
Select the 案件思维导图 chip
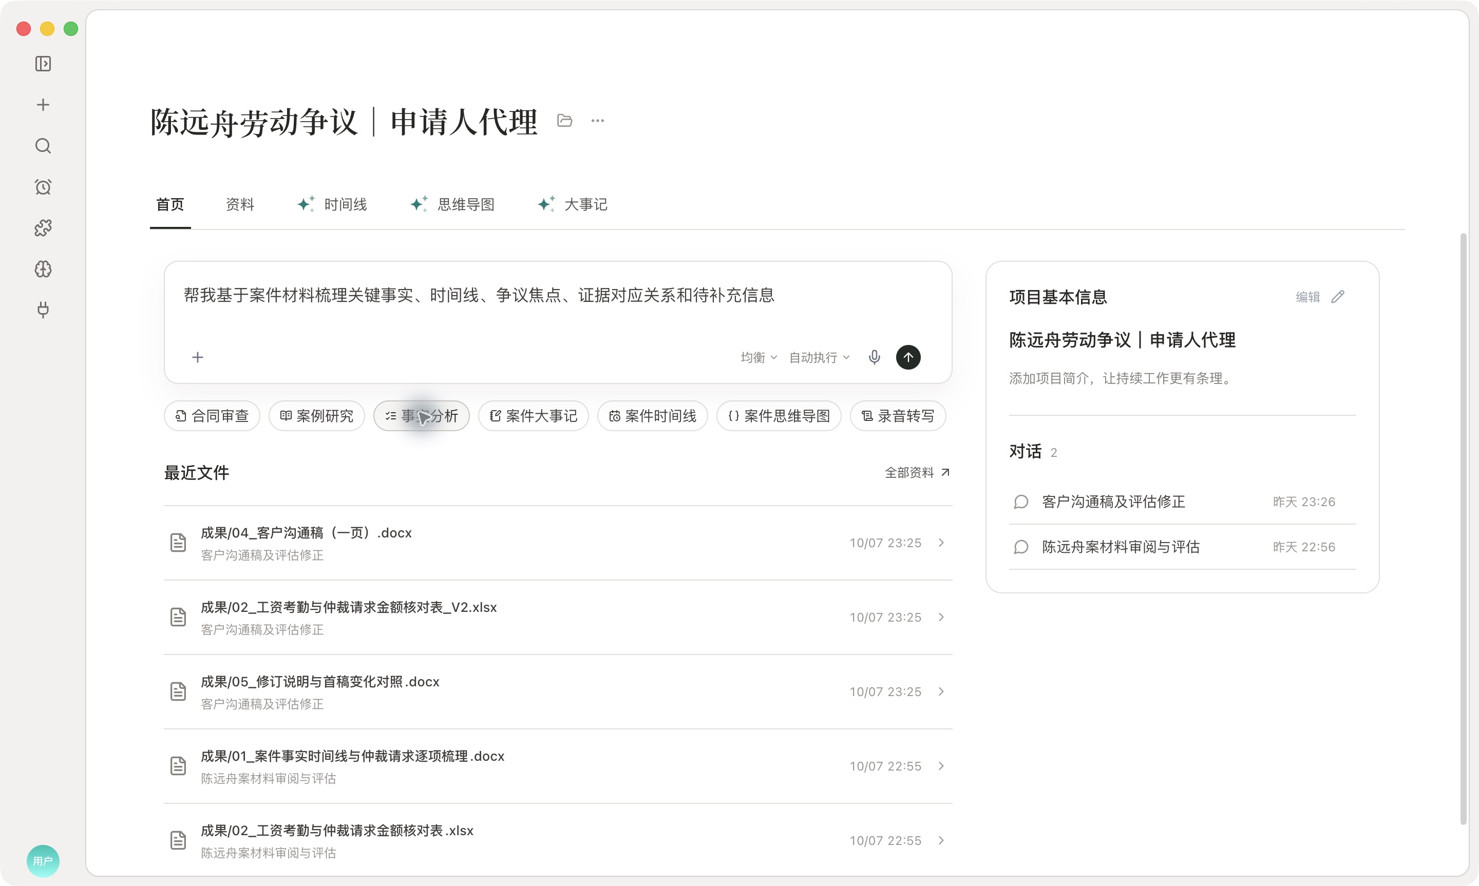coord(779,415)
